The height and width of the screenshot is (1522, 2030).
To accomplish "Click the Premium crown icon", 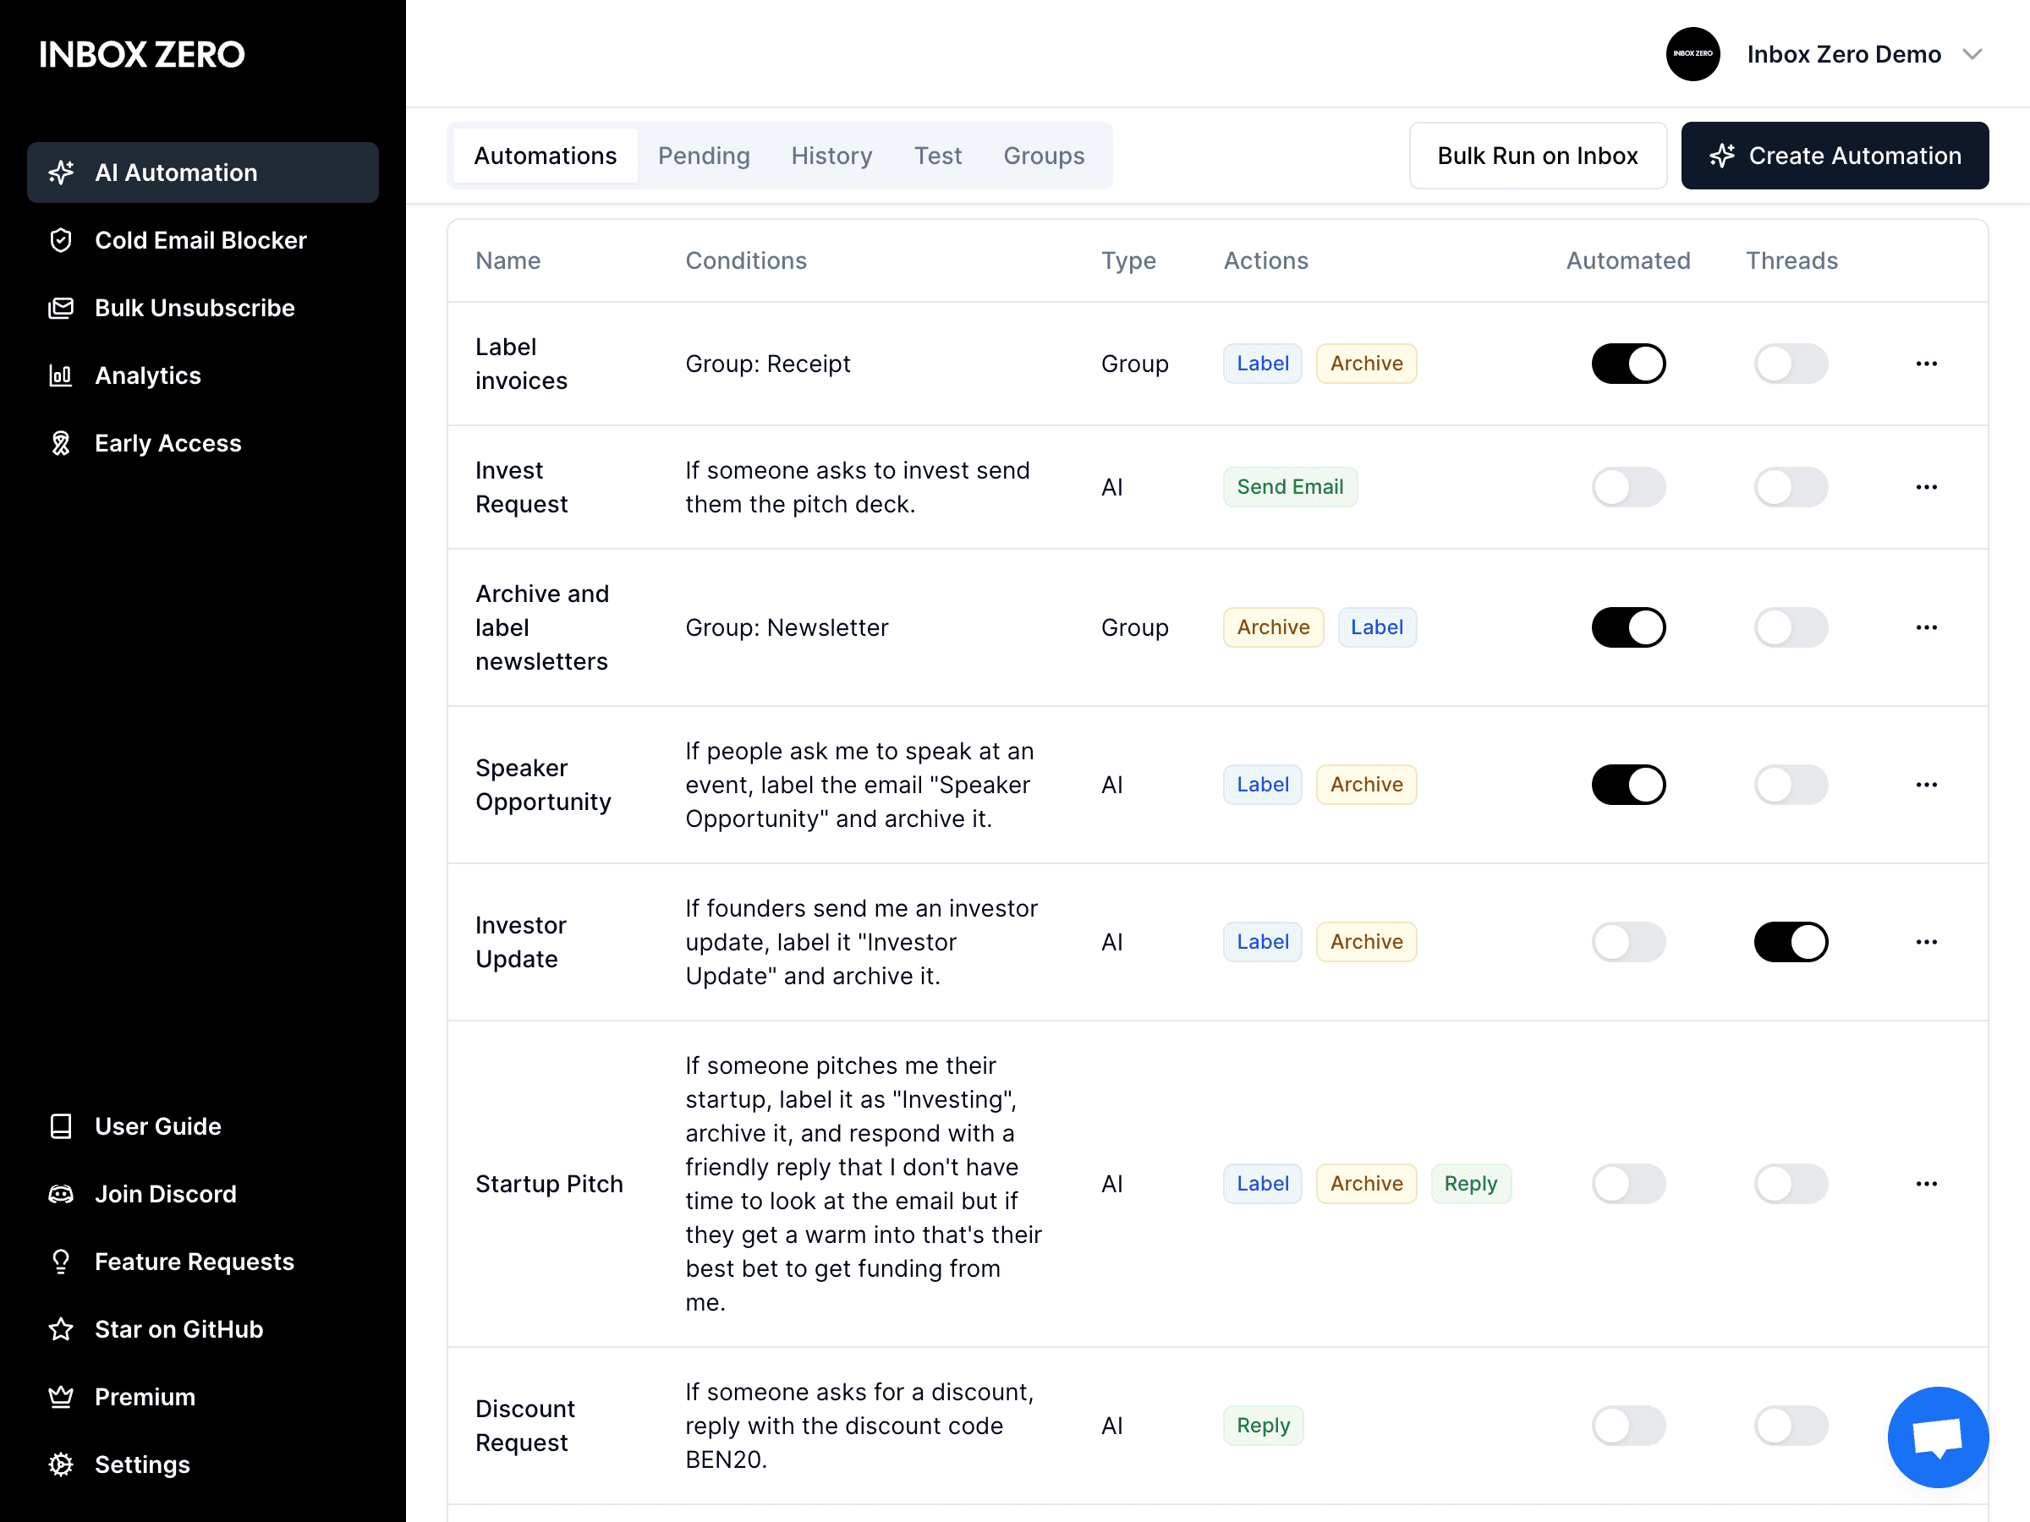I will pyautogui.click(x=61, y=1396).
